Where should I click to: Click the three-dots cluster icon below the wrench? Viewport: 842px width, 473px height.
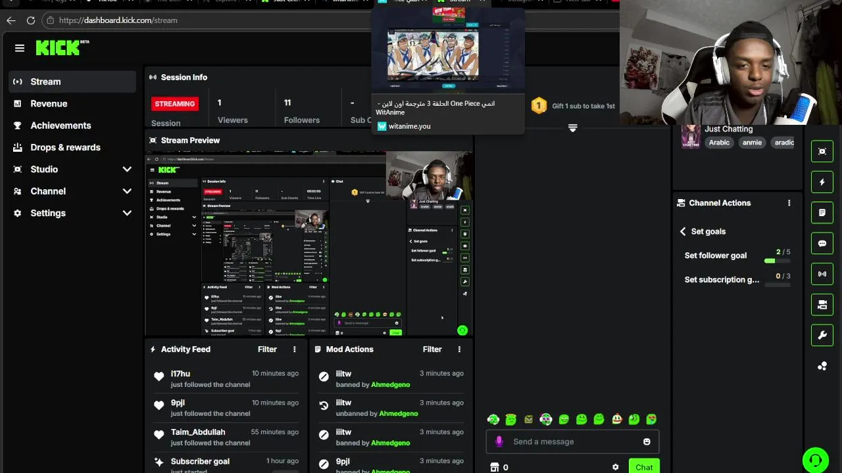822,366
